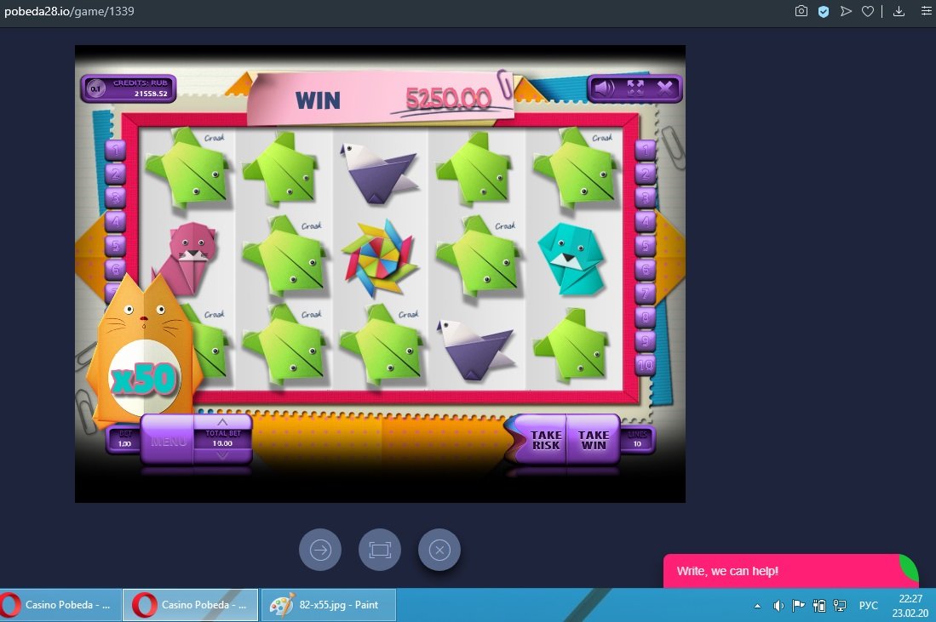Screen dimensions: 936x622
Task: Take a browser snapshot with the camera icon
Action: click(801, 11)
